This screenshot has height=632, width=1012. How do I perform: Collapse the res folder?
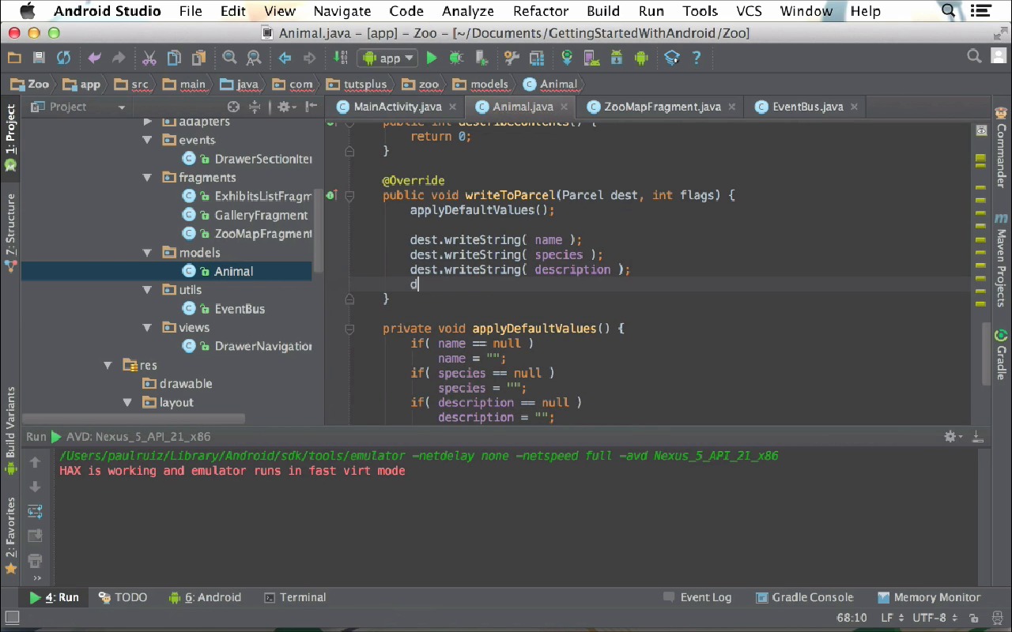click(x=108, y=365)
